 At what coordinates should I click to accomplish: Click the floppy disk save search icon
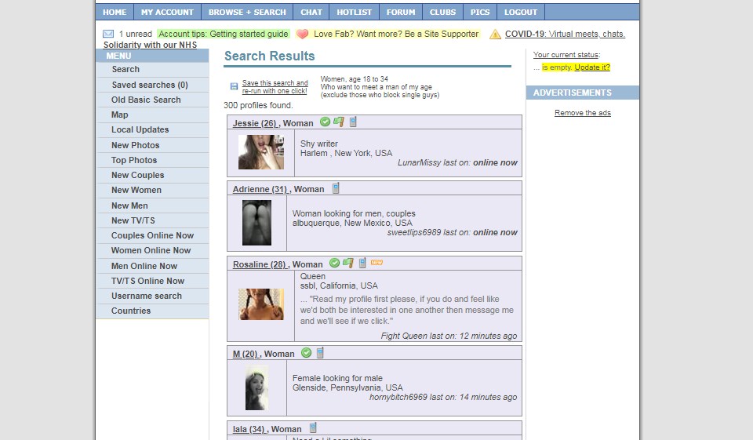(x=234, y=86)
